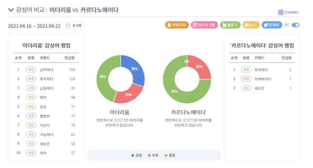Click the 초기화 reset button
Image resolution: width=313 pixels, height=168 pixels.
point(74,26)
